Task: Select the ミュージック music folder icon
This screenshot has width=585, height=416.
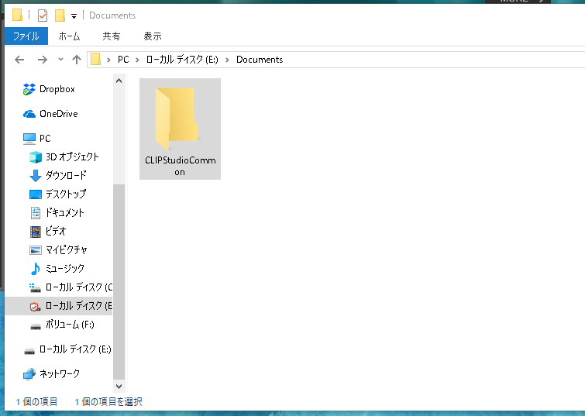Action: coord(36,268)
